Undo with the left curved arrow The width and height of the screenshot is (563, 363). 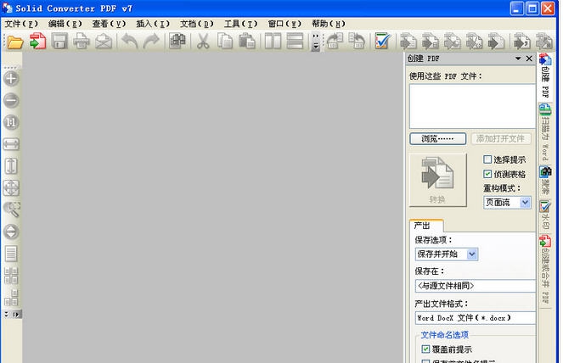click(130, 41)
